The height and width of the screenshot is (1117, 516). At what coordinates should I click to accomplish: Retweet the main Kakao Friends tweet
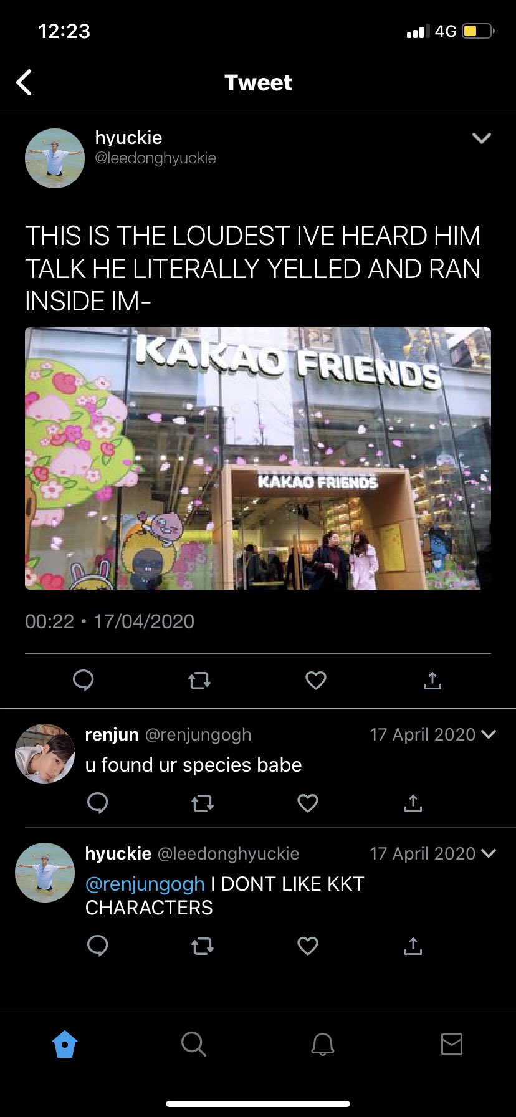pos(199,681)
